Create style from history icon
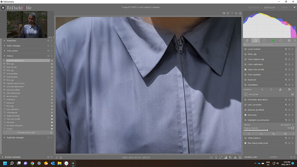This screenshot has width=297, height=167. click(x=51, y=133)
